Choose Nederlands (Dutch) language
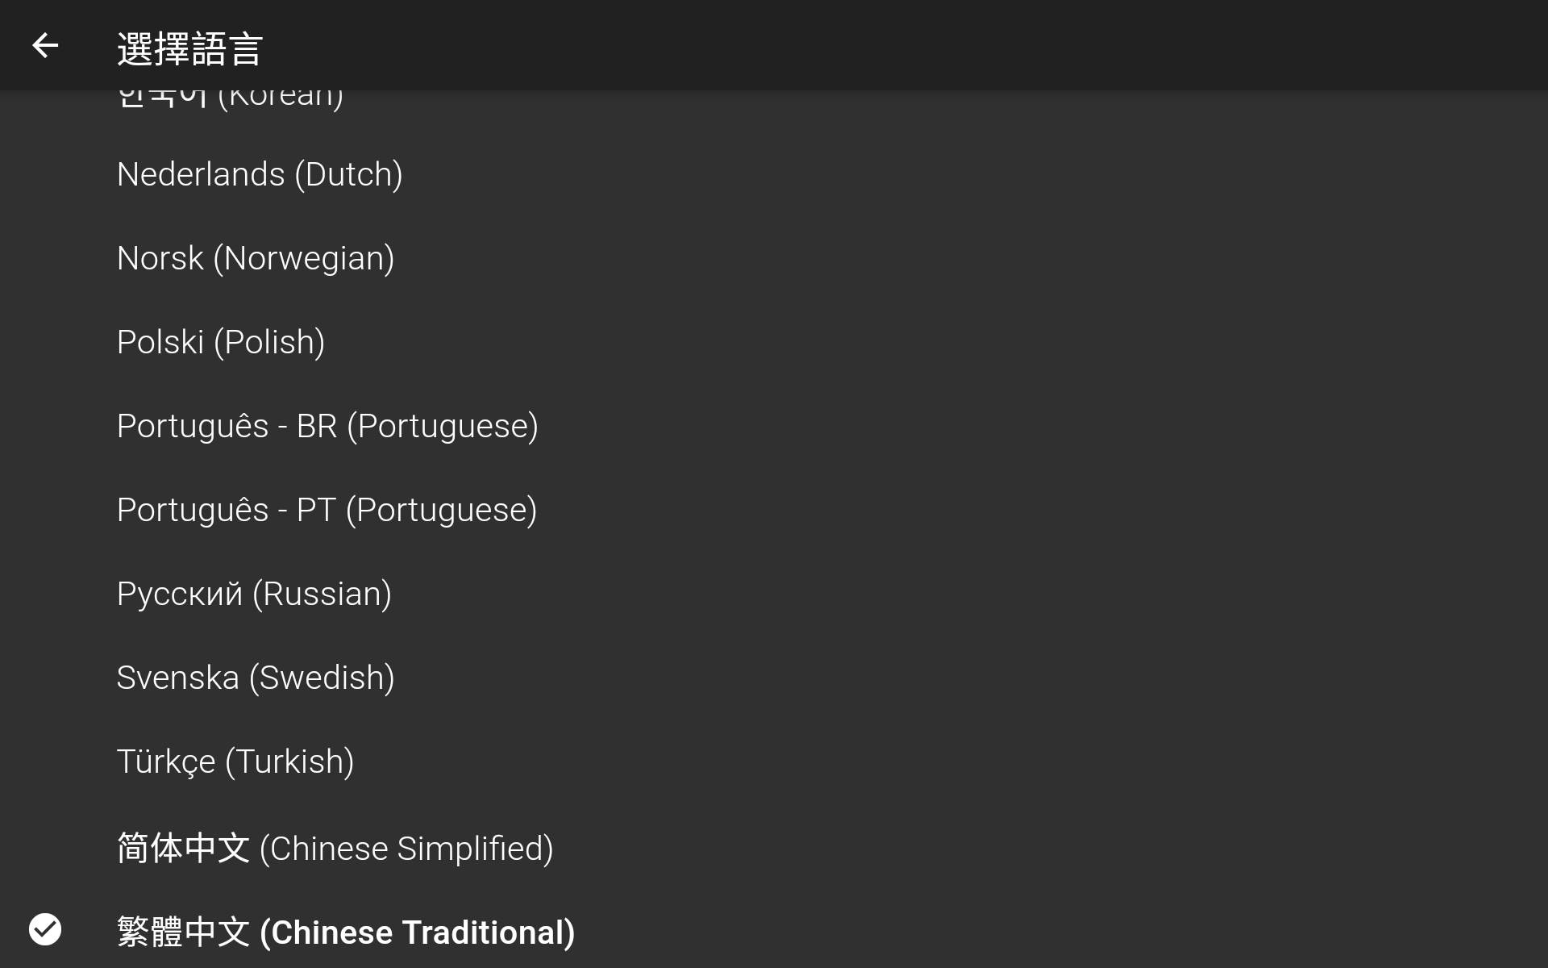The width and height of the screenshot is (1548, 968). 774,174
